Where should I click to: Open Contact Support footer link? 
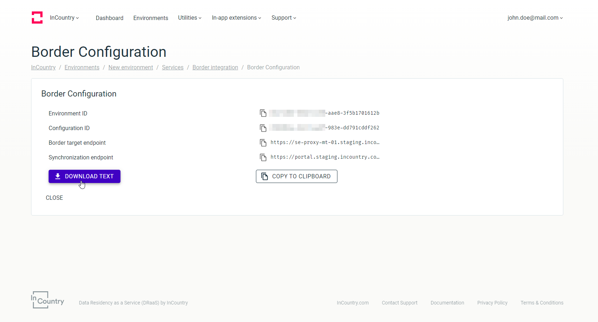(400, 303)
